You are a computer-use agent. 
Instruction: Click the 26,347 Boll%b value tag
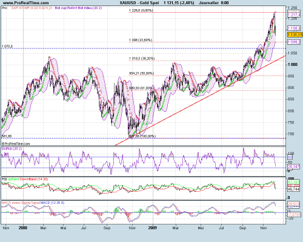click(293, 166)
